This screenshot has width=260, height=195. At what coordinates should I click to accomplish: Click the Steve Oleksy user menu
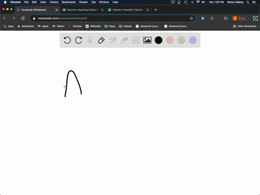pyautogui.click(x=236, y=2)
